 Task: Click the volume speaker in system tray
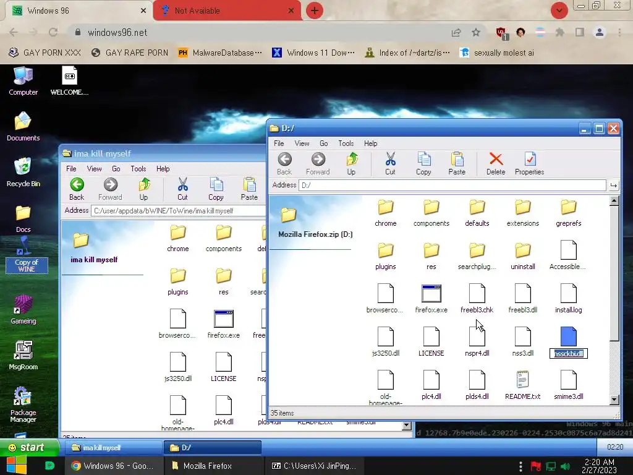pos(565,466)
